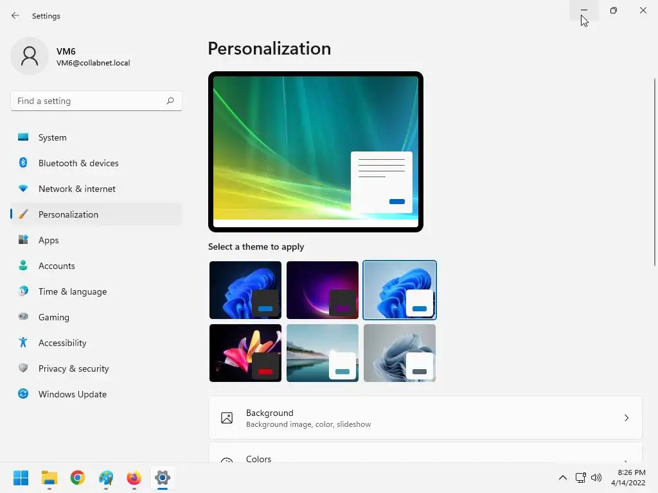Click the Gaming controller icon
This screenshot has width=658, height=493.
tap(23, 316)
